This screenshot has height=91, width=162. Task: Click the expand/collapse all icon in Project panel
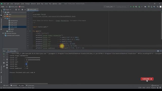(19, 10)
